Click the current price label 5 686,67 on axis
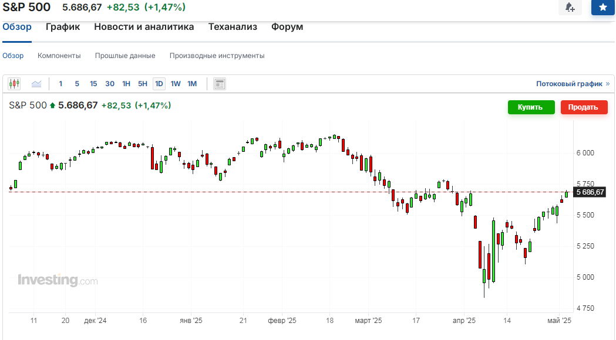Viewport: 616px width, 340px height. tap(590, 192)
